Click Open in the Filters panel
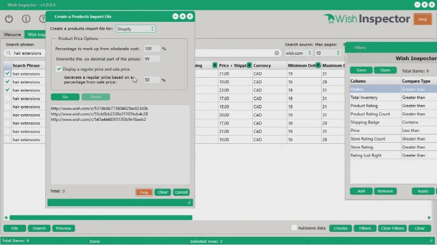This screenshot has height=245, width=437. (385, 70)
